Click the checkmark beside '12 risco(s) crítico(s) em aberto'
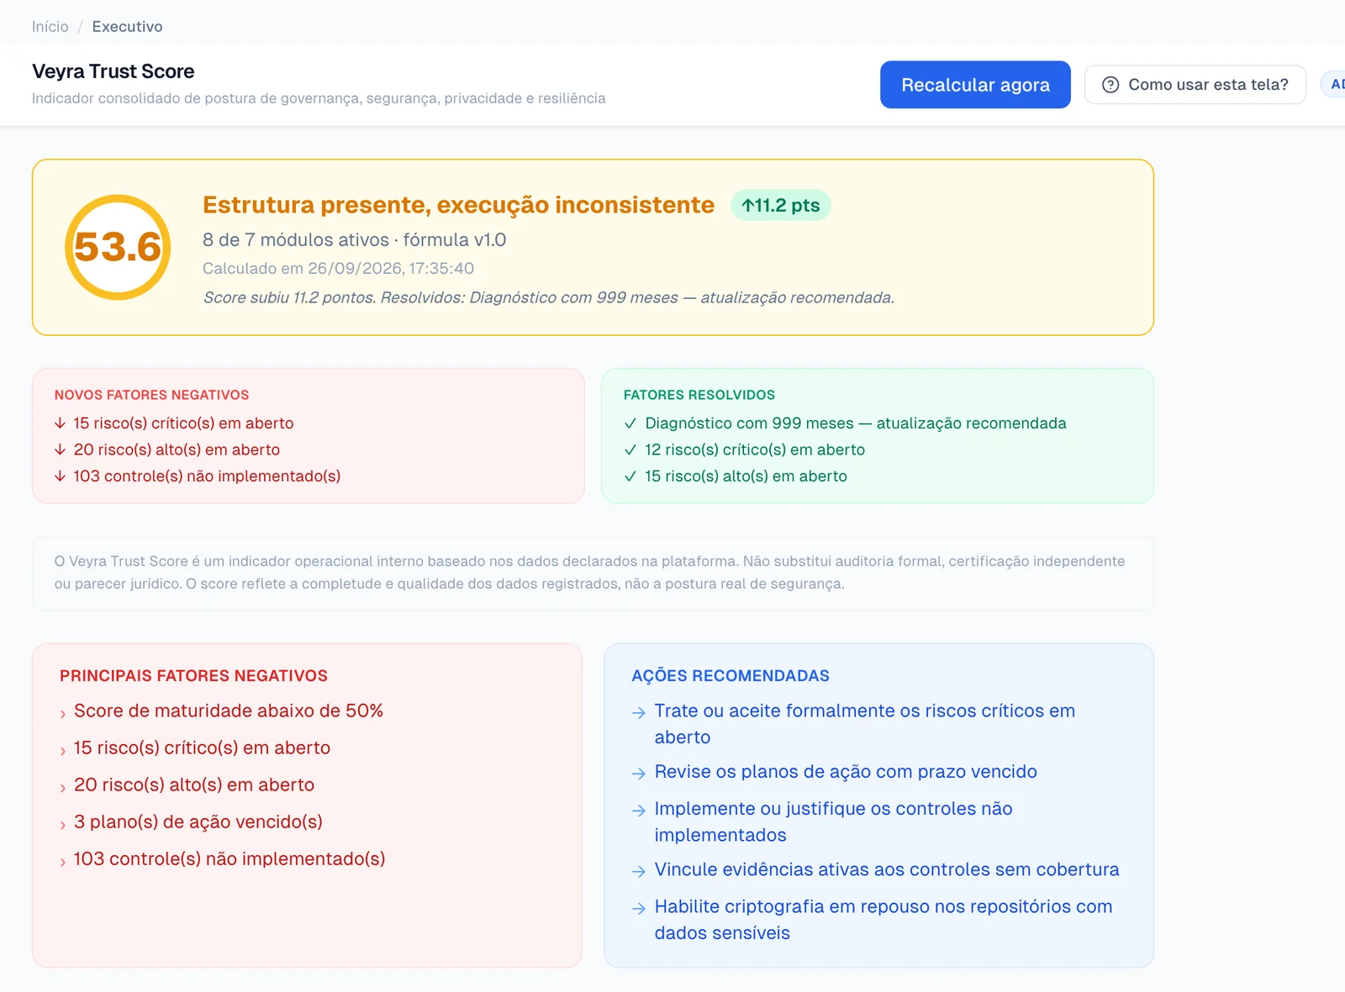The height and width of the screenshot is (992, 1345). [630, 450]
